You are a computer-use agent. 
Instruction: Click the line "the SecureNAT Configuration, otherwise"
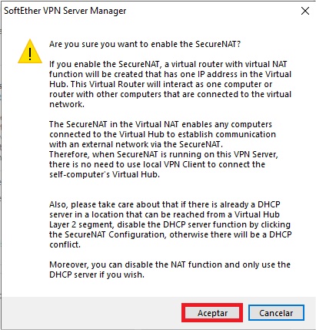[x=170, y=234]
